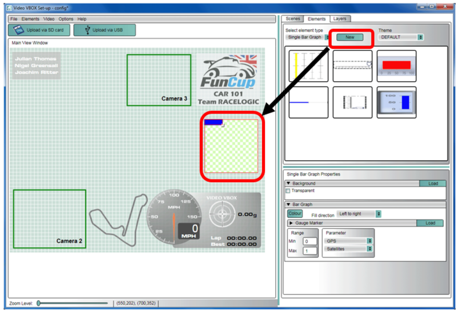Click the Range Max input field
458x312 pixels.
(x=310, y=251)
